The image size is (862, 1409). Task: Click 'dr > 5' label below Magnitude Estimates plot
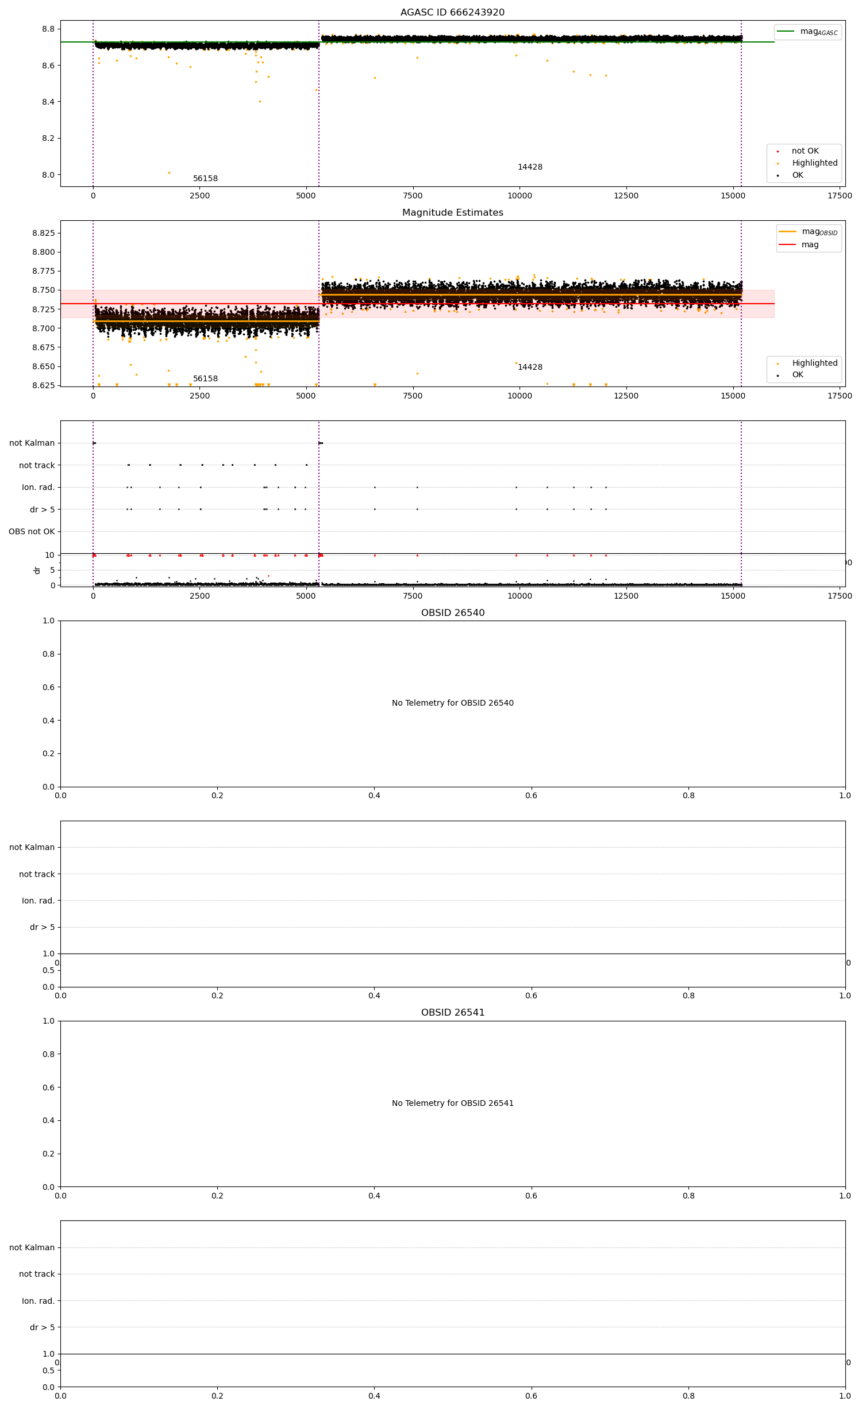42,510
